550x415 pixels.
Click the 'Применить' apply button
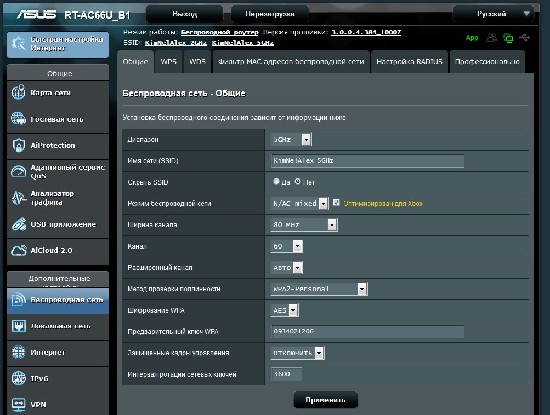(325, 400)
